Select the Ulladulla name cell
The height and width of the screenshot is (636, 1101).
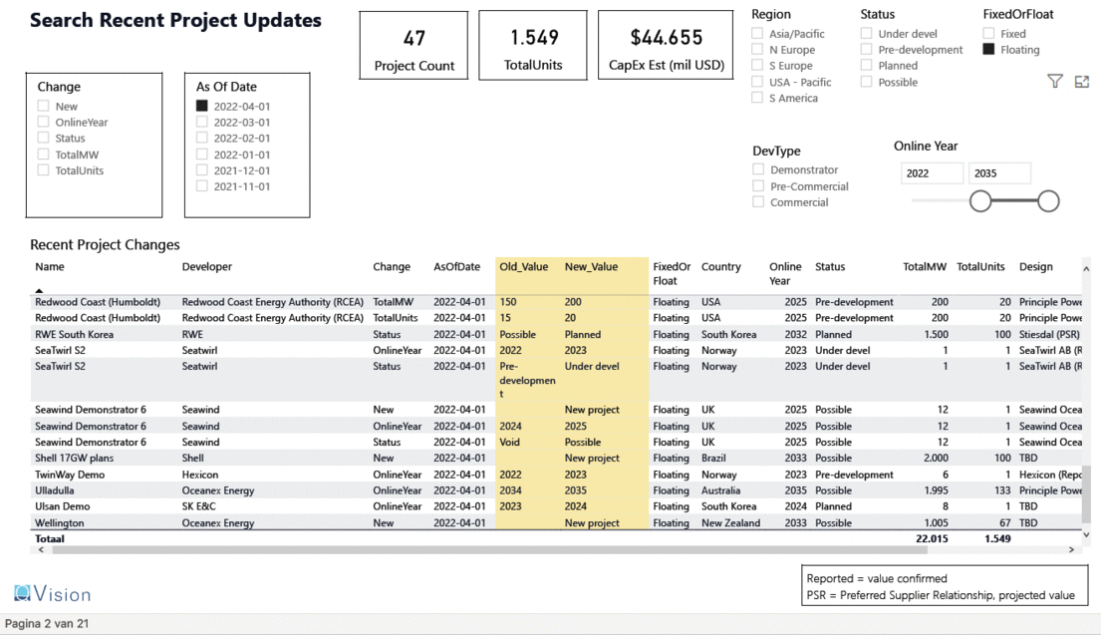coord(55,490)
